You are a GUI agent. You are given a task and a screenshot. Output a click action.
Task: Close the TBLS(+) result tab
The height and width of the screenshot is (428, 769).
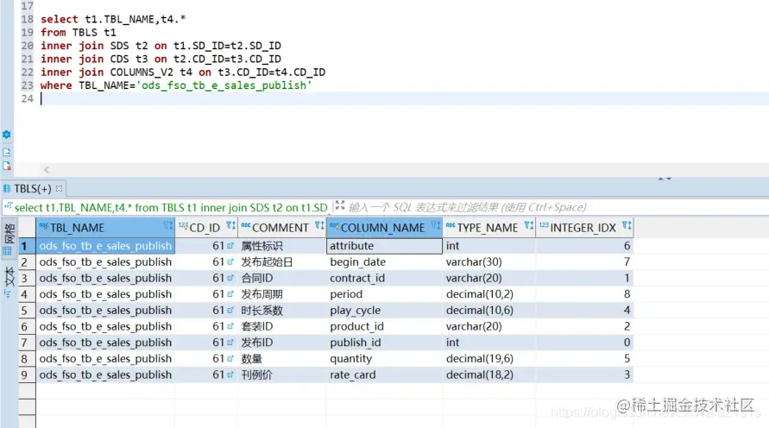pos(59,188)
